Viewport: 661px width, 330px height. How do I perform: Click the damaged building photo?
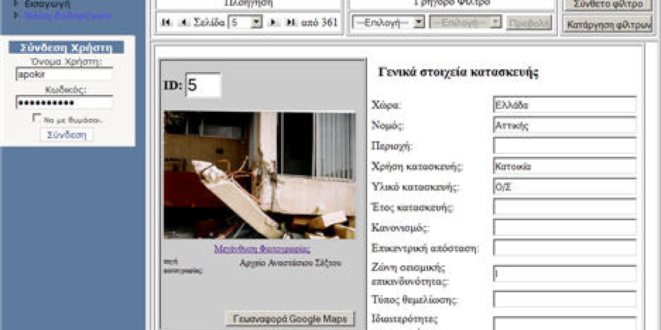pyautogui.click(x=260, y=175)
